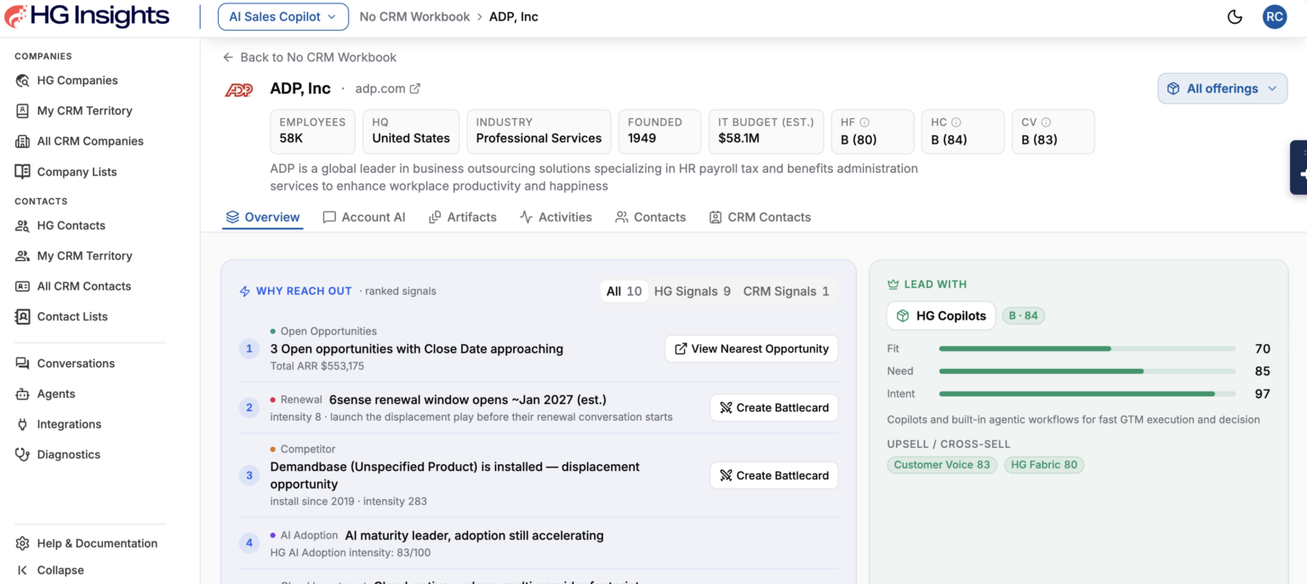Click the IT Budget $58.1M card
Screen dimensions: 1307x584
coord(767,131)
